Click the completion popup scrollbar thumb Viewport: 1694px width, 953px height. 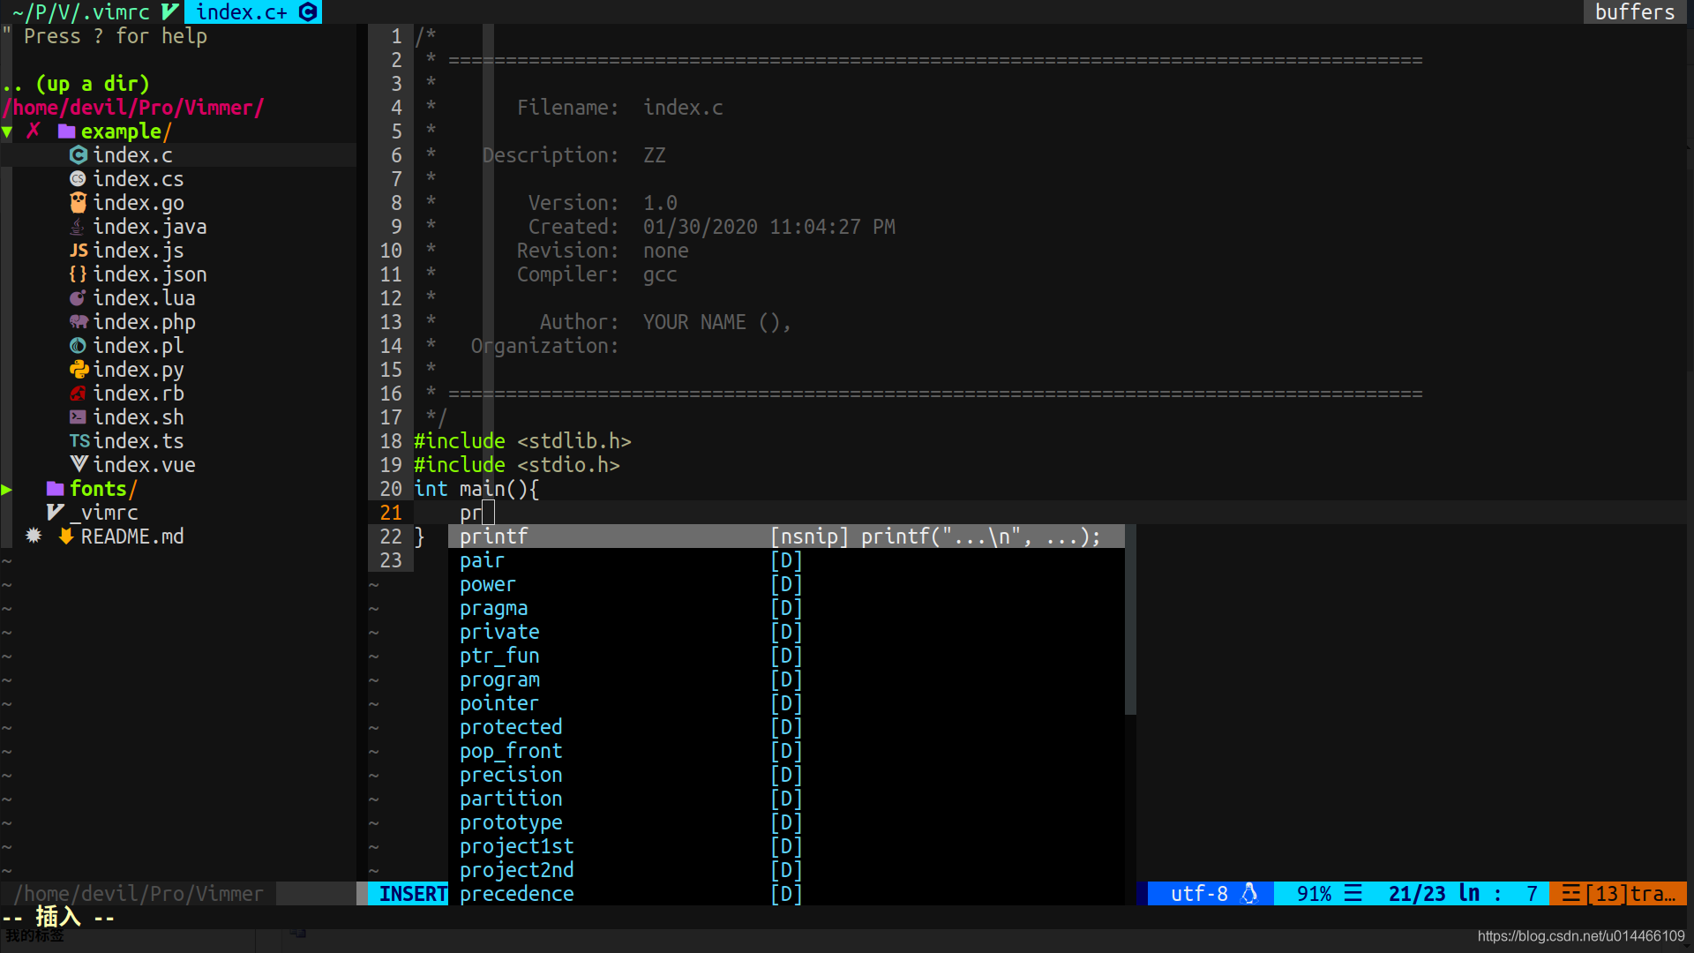(x=1130, y=619)
